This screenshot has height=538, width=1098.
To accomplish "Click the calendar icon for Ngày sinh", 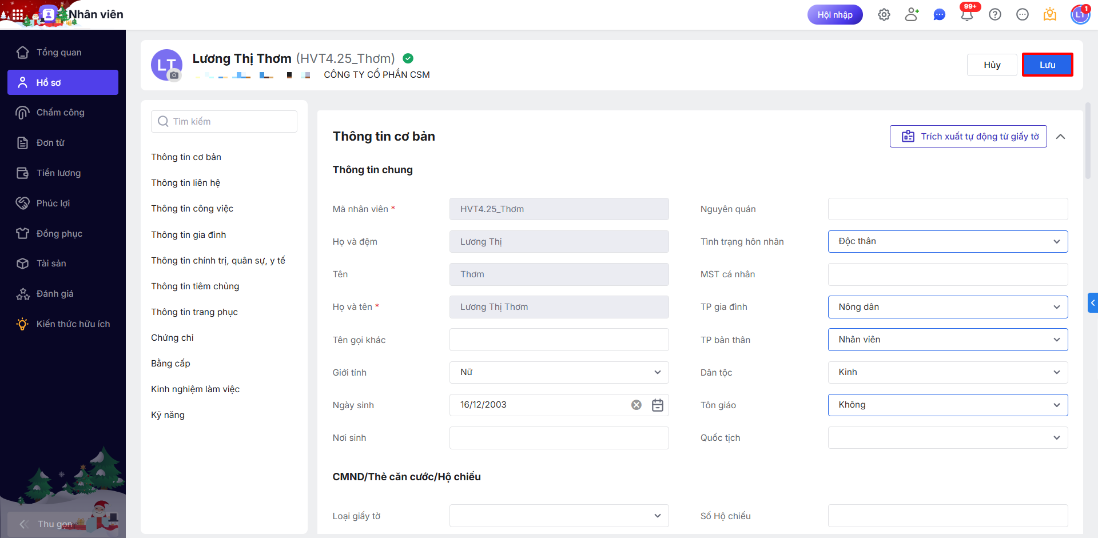I will point(658,405).
